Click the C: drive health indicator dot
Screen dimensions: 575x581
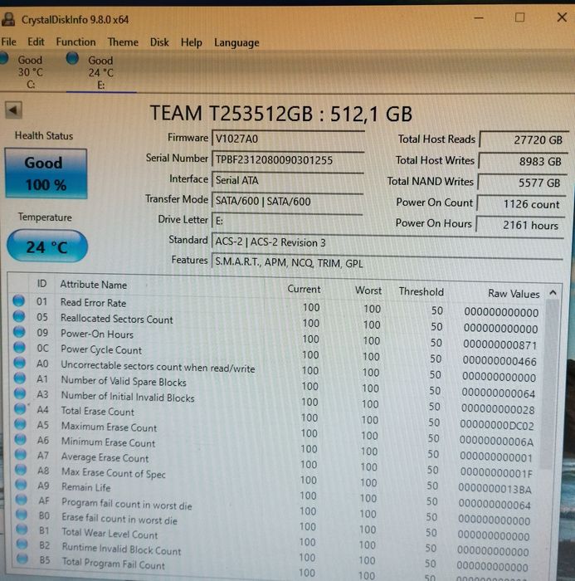click(3, 58)
